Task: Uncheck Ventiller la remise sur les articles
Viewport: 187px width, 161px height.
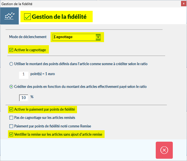Action: (x=11, y=134)
